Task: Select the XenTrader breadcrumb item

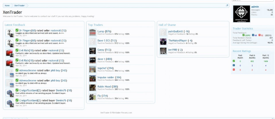Action: (x=19, y=5)
